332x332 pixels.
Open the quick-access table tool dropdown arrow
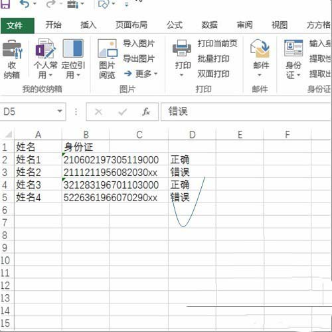[82, 4]
